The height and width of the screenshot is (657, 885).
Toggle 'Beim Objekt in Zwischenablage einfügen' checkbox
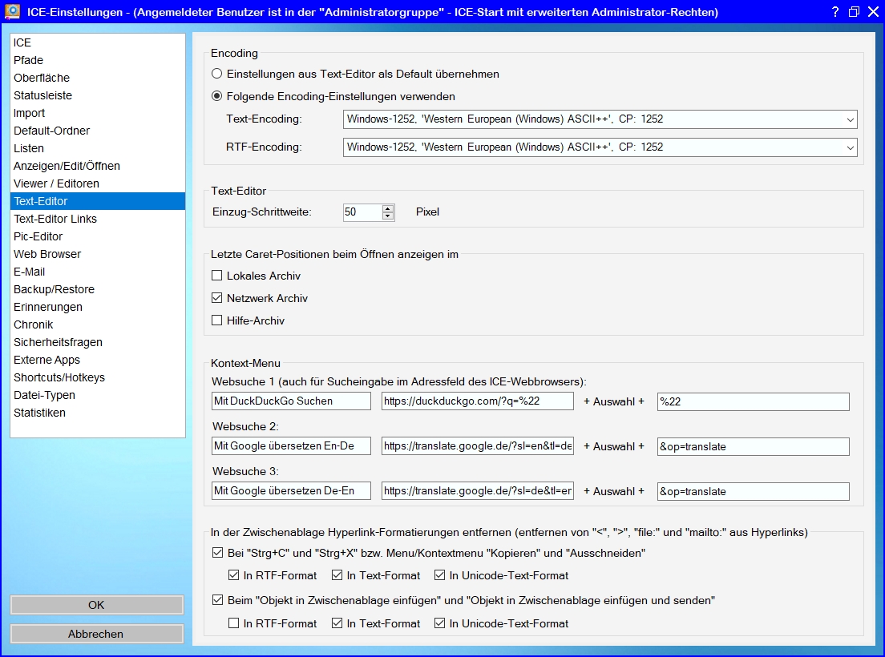click(x=217, y=600)
